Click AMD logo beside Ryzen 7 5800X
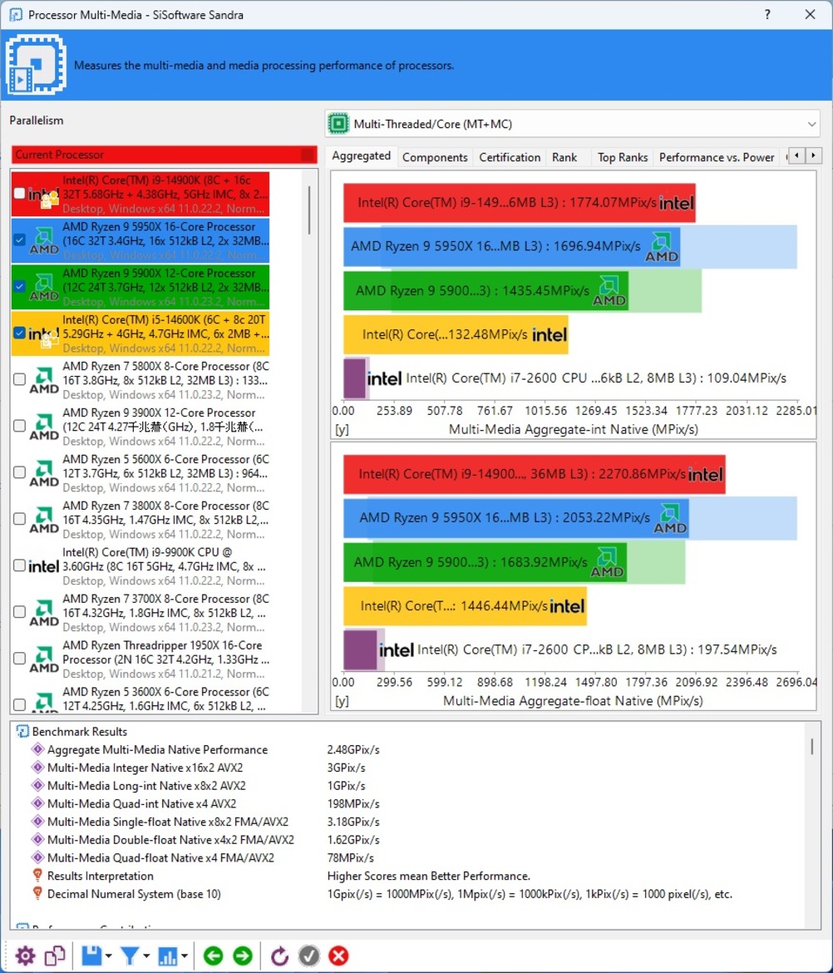 click(x=44, y=380)
